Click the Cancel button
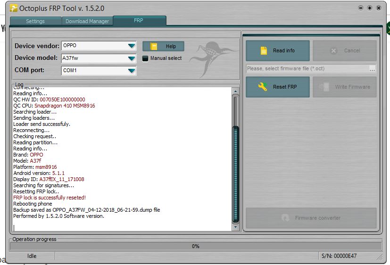 [344, 51]
